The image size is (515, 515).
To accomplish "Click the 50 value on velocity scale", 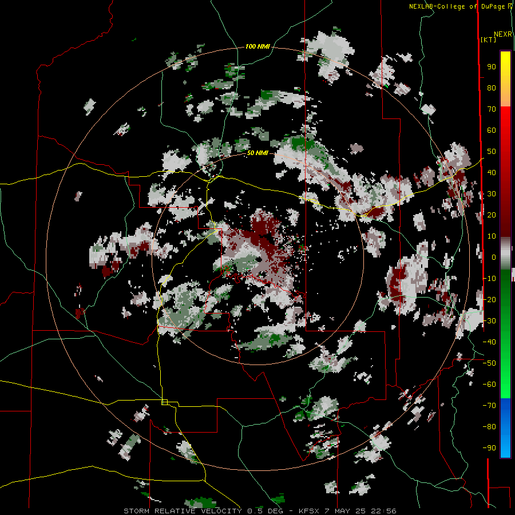I will click(492, 152).
